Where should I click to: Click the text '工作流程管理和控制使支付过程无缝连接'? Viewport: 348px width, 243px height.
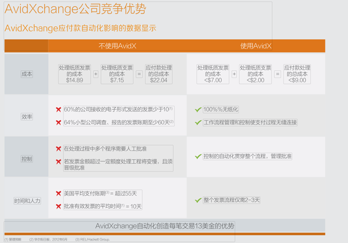[x=250, y=122]
